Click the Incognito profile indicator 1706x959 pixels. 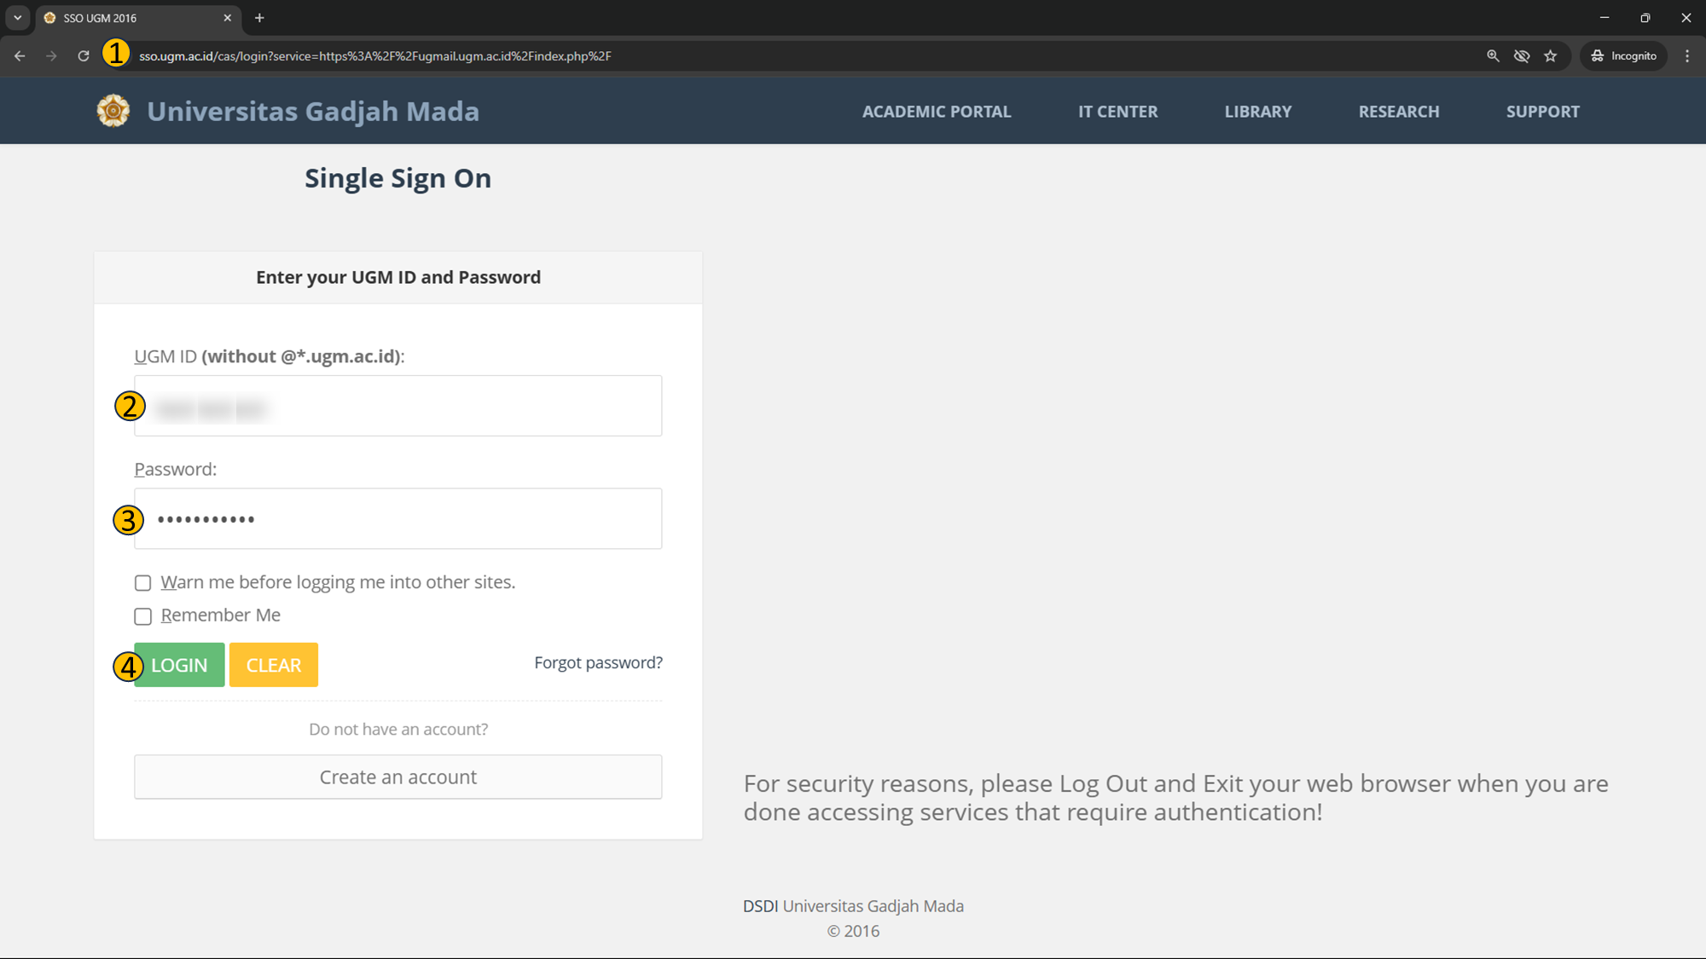tap(1623, 56)
